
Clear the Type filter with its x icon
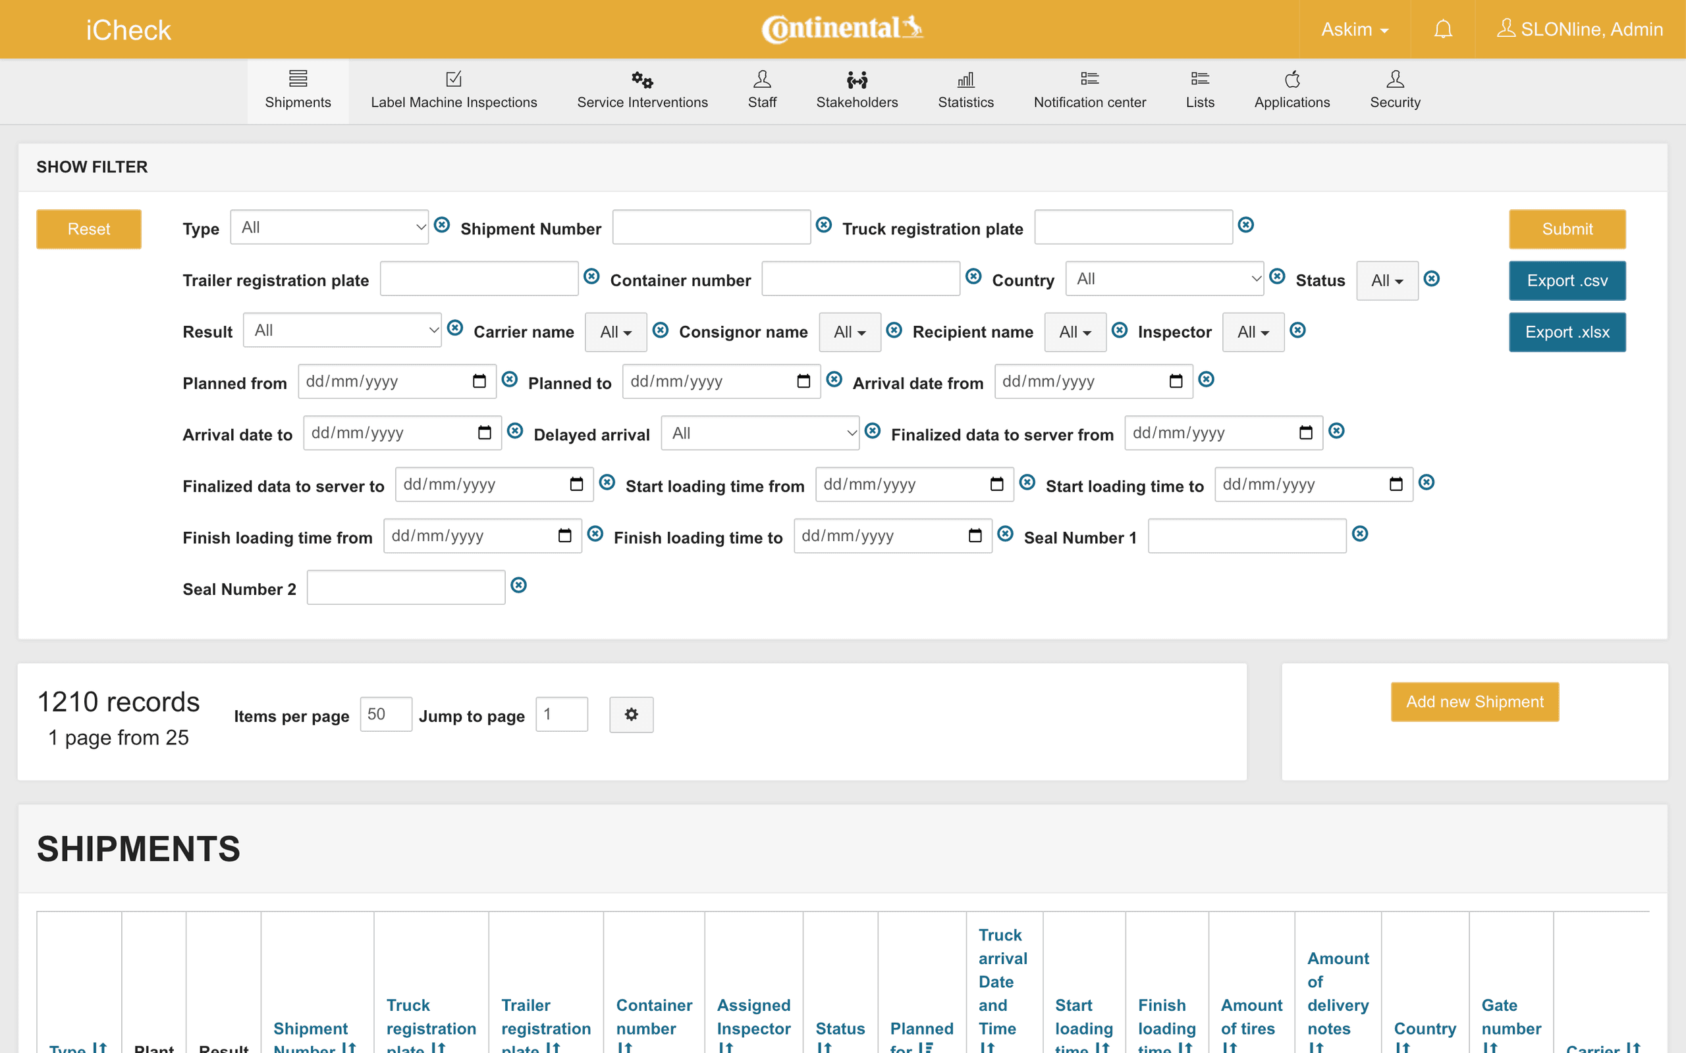[442, 225]
